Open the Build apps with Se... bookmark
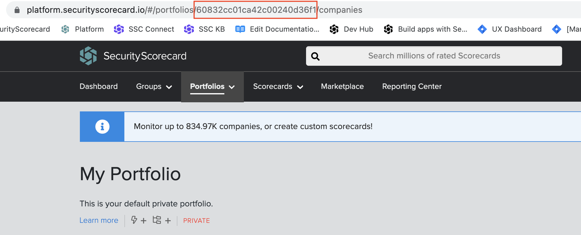This screenshot has height=235, width=581. [425, 29]
